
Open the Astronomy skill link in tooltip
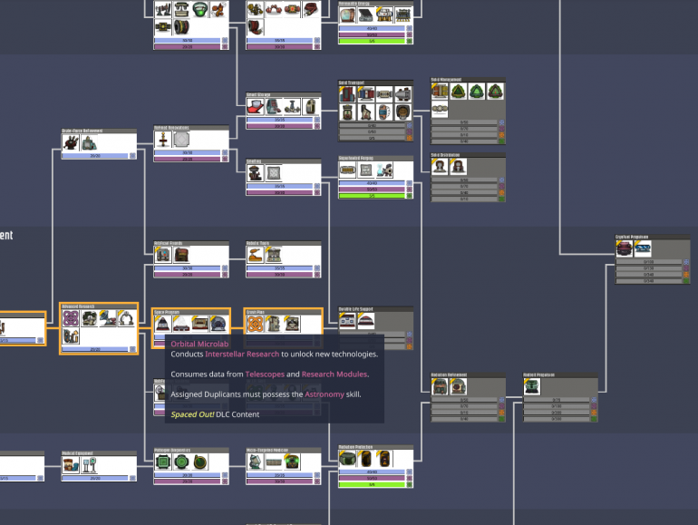324,394
